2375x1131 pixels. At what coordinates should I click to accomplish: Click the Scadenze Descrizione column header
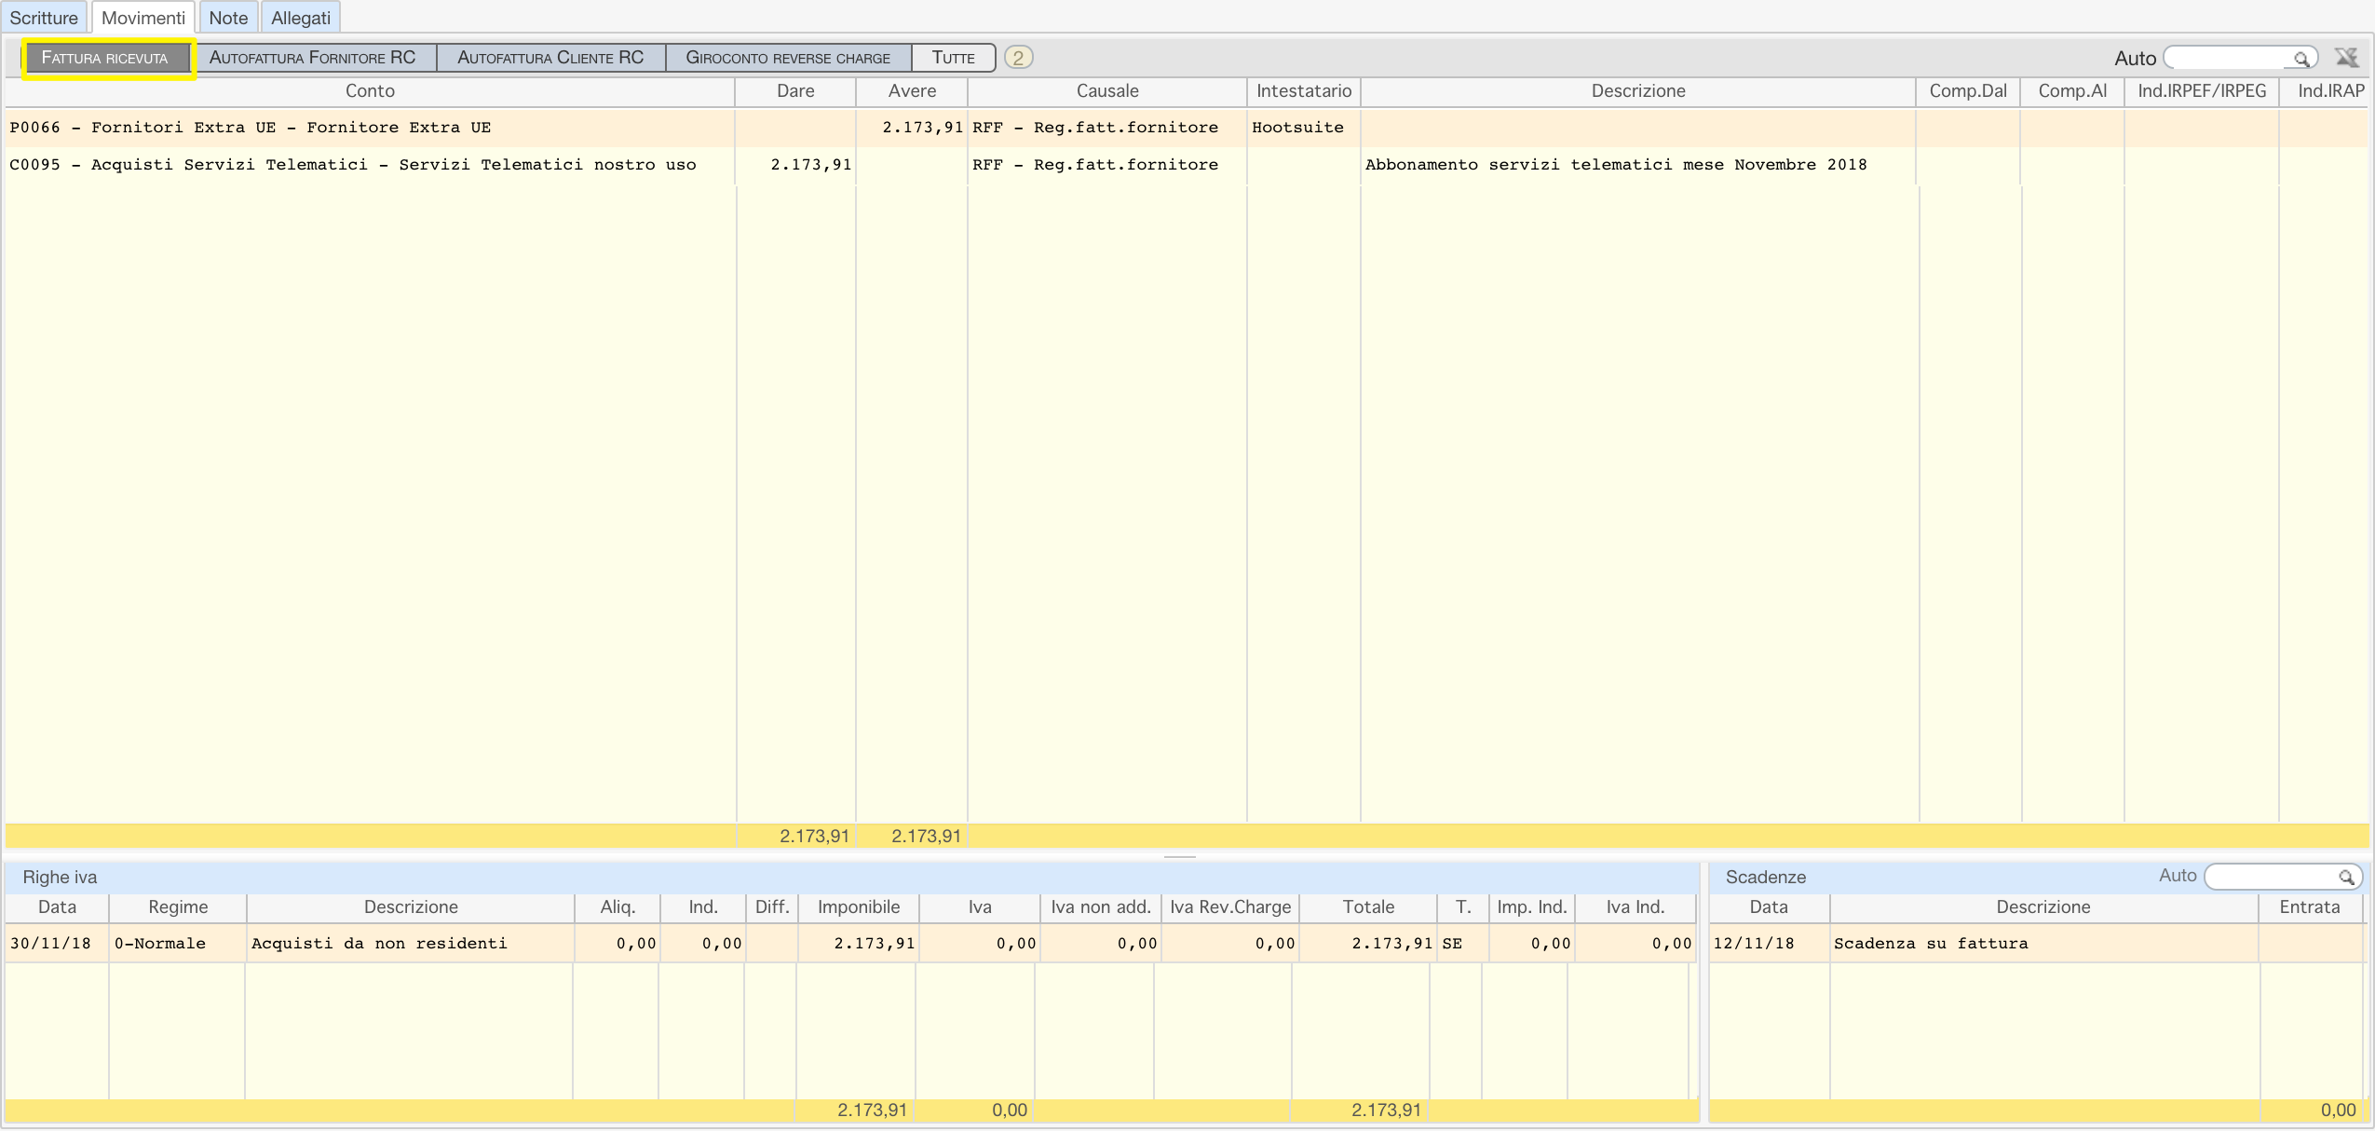click(x=2043, y=907)
